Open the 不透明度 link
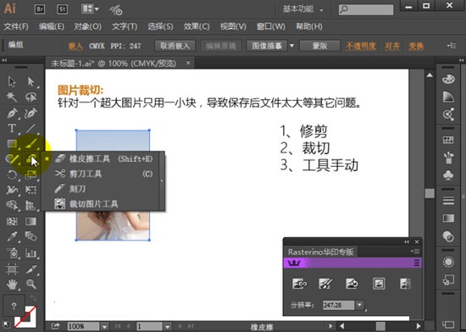The image size is (466, 332). pos(361,46)
